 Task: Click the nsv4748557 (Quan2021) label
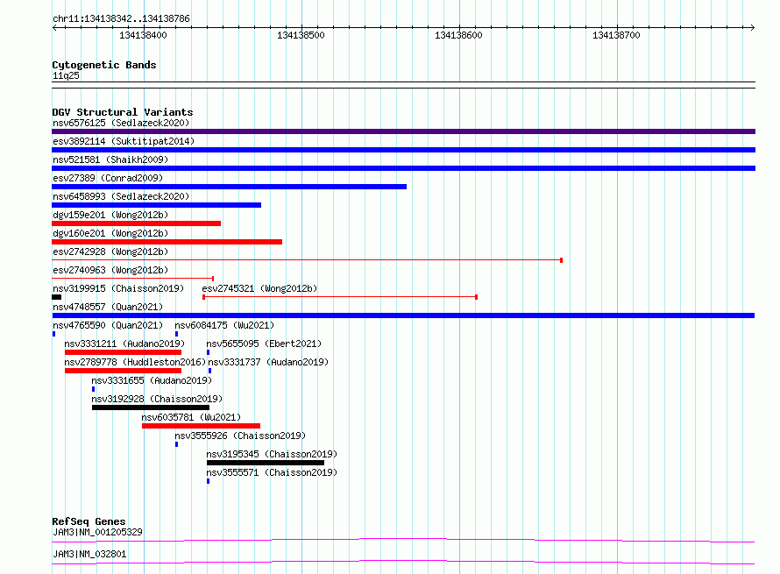tap(108, 307)
